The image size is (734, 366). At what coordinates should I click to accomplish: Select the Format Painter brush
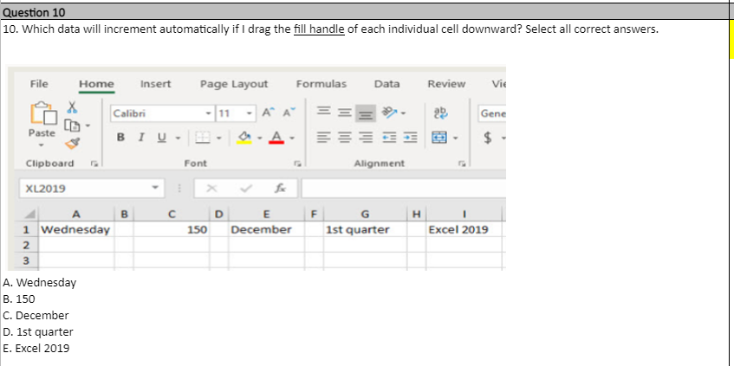click(72, 144)
